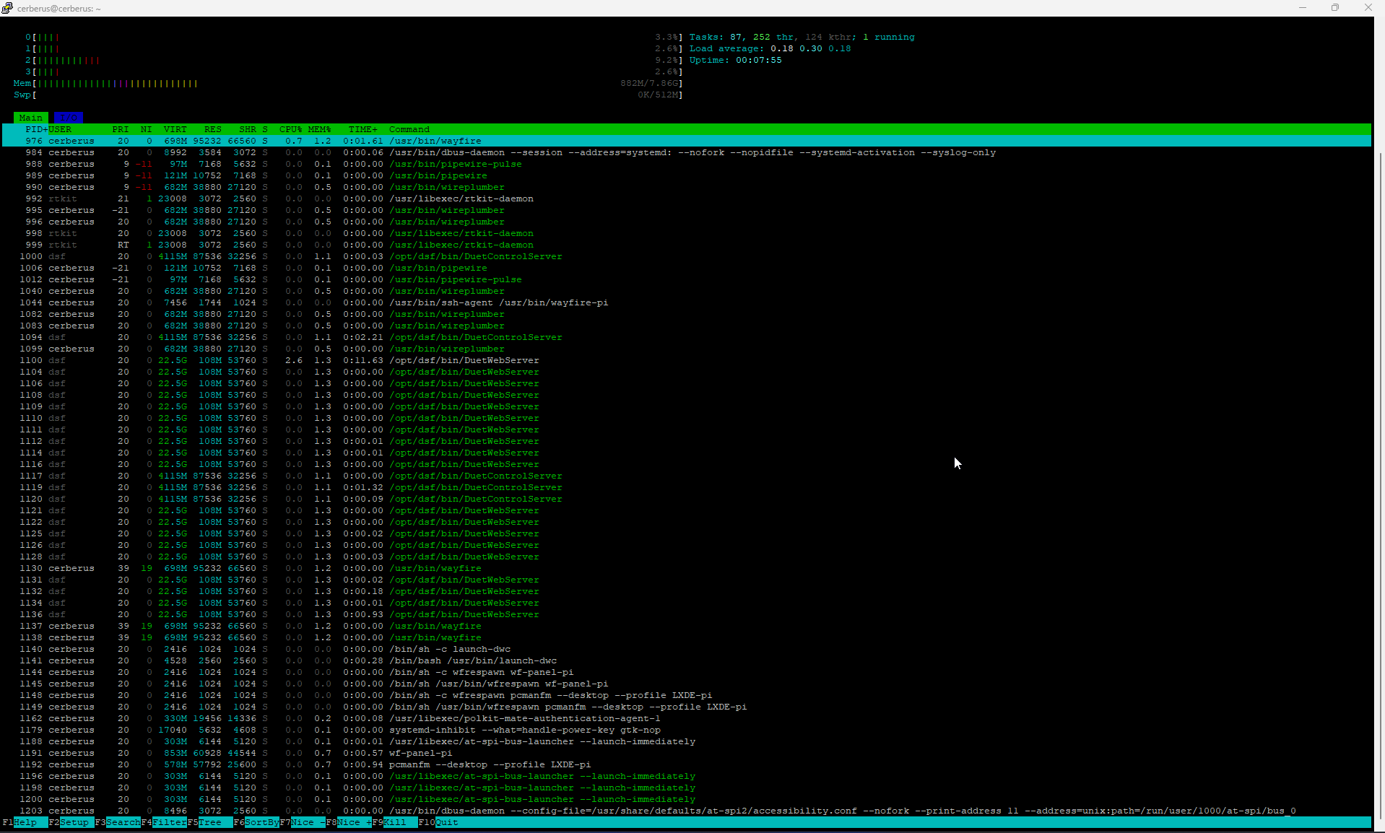1385x833 pixels.
Task: Sort by the CPU% column header
Action: coord(291,129)
